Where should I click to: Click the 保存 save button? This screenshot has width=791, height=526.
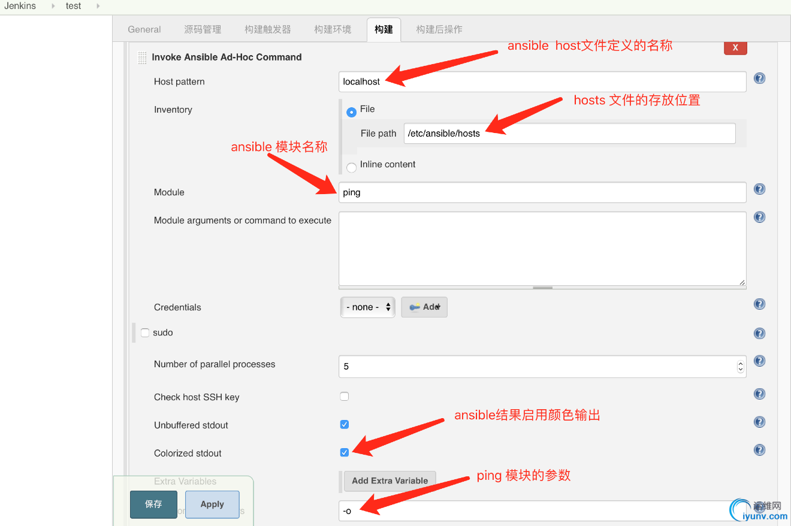[154, 504]
